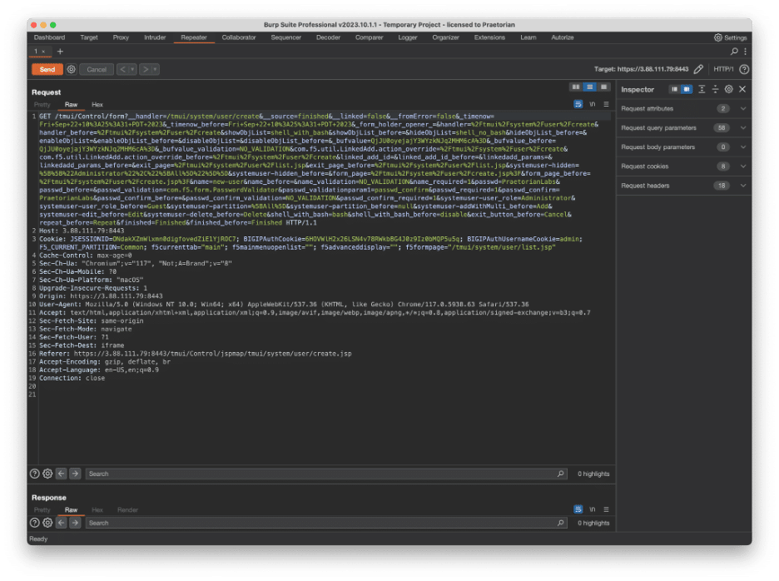Switch Request view to Pretty
Image resolution: width=779 pixels, height=581 pixels.
(x=42, y=105)
